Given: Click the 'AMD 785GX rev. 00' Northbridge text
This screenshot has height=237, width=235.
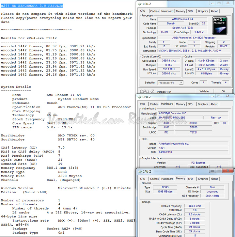Looking at the screenshot, I should pos(76,135).
